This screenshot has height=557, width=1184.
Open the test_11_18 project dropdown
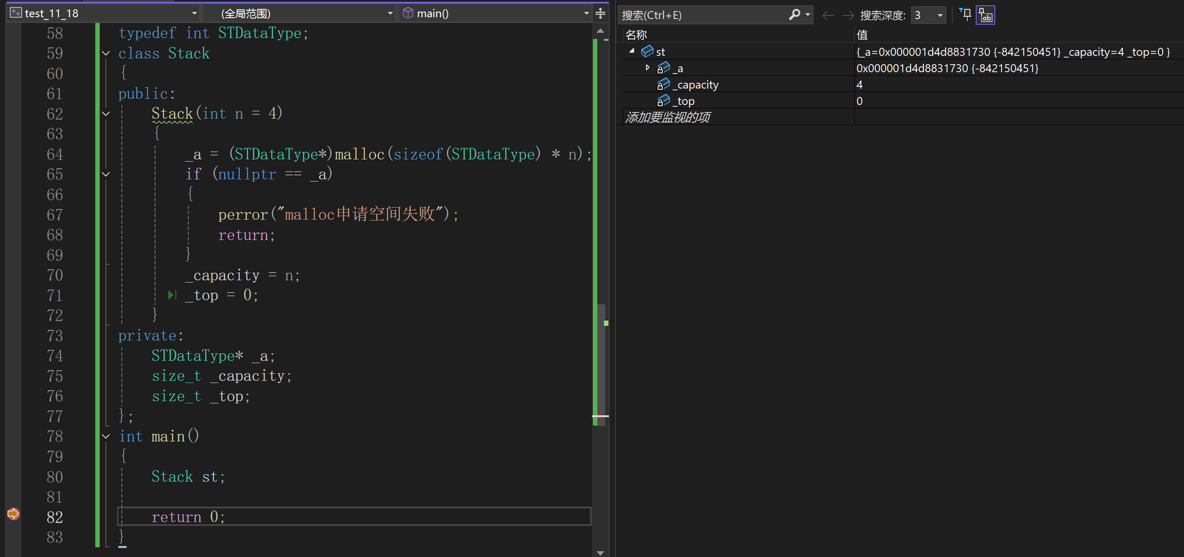click(x=195, y=13)
